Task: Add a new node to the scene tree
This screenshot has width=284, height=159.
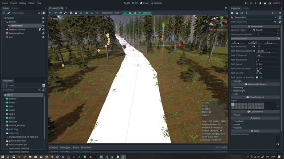Action: tap(4, 13)
